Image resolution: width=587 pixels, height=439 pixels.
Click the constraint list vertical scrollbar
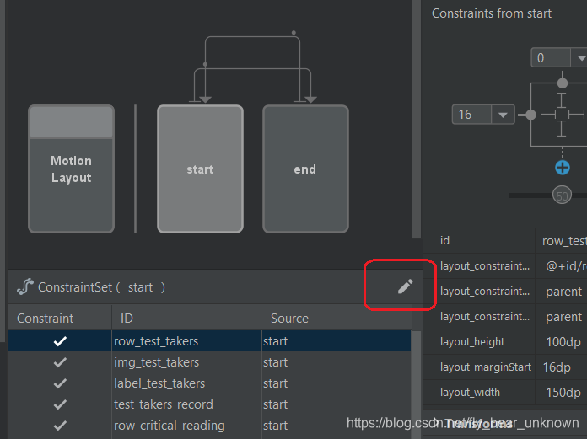coord(416,384)
